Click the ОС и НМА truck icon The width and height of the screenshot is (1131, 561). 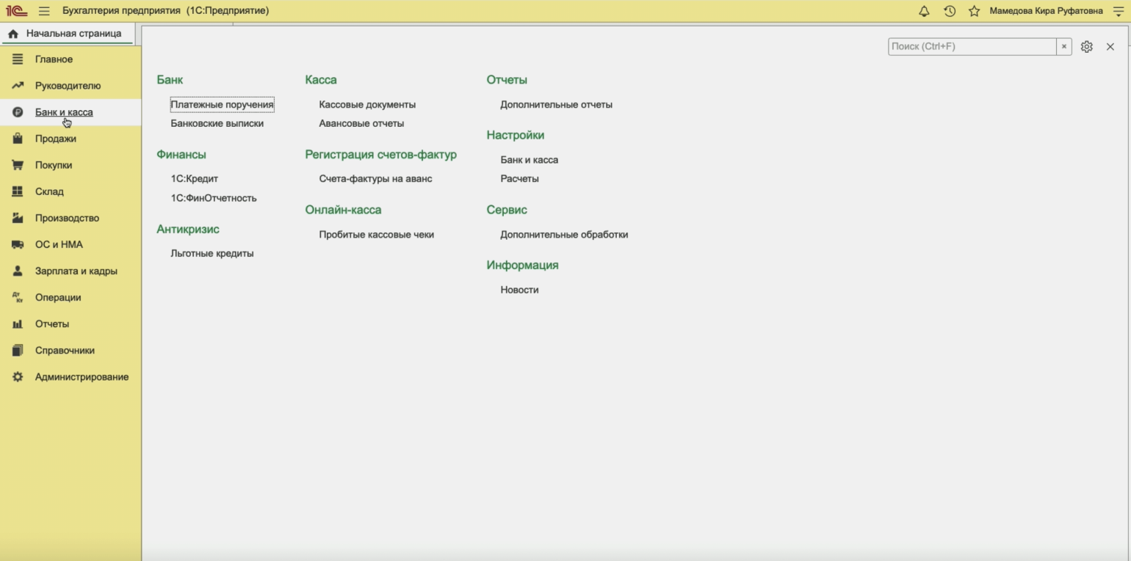pos(18,244)
